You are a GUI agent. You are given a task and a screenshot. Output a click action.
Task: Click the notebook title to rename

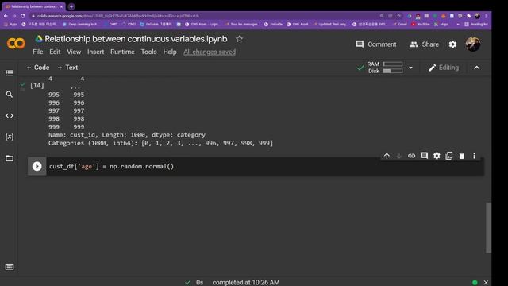(x=136, y=39)
